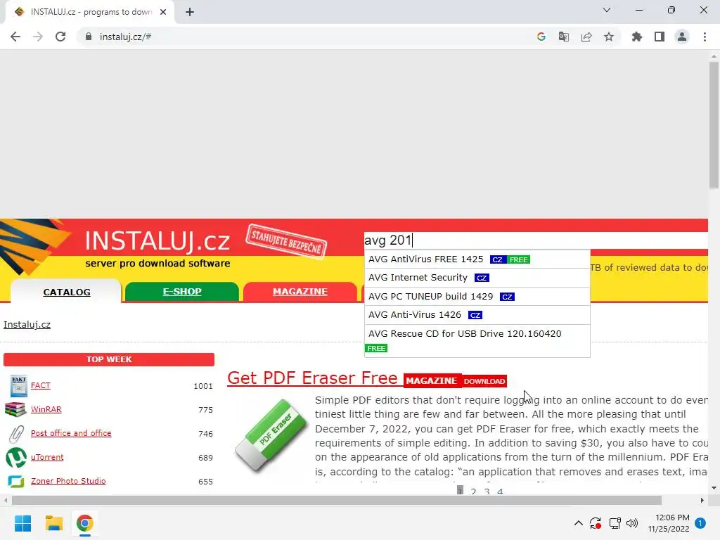This screenshot has width=720, height=540.
Task: Open the Chrome three-dot menu
Action: (x=705, y=37)
